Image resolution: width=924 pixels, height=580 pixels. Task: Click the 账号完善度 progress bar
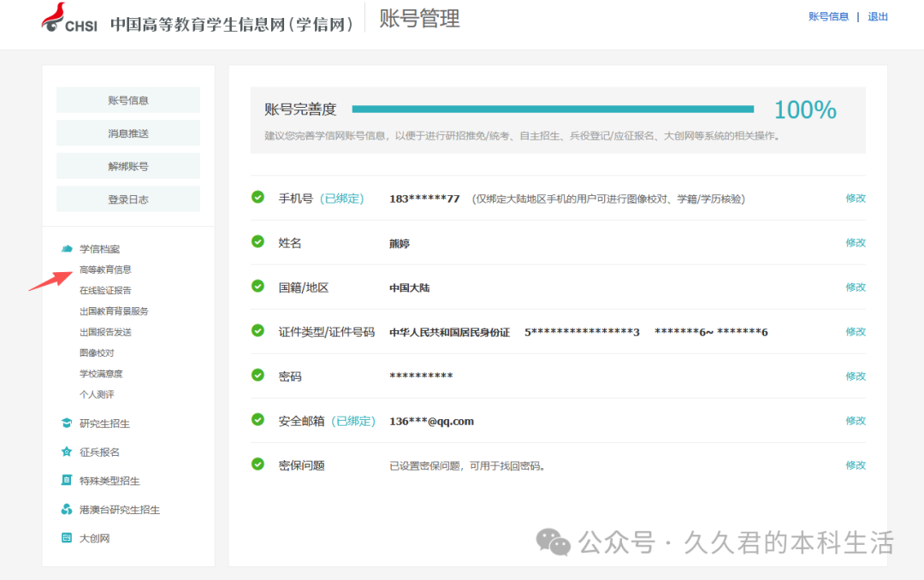553,109
